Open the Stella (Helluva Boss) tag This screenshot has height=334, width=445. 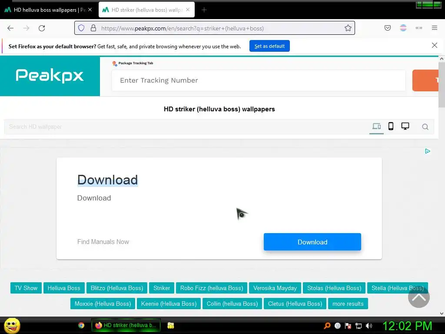398,288
